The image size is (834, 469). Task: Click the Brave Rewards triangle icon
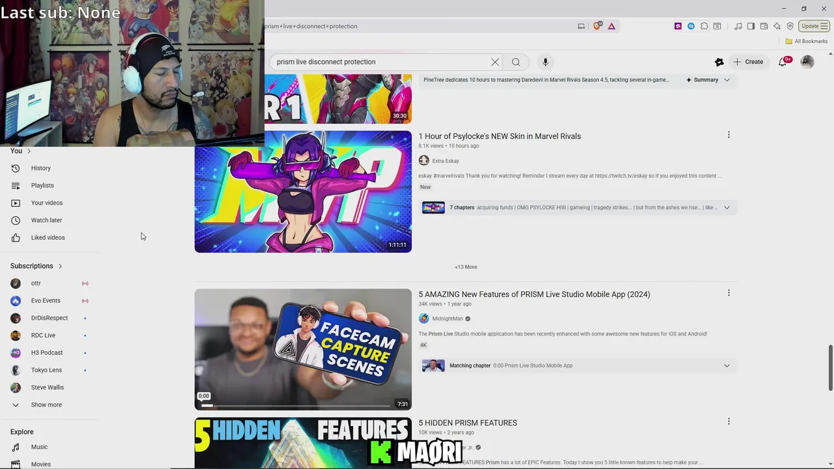(611, 26)
